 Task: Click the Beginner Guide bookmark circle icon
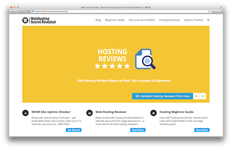(x=153, y=113)
